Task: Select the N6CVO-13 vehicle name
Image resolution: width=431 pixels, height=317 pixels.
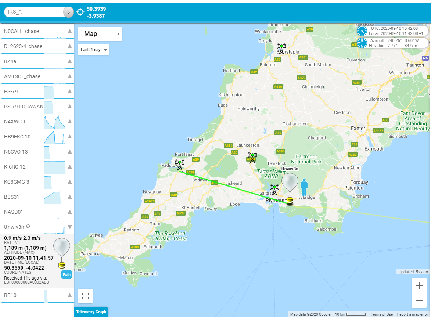Action: tap(16, 152)
